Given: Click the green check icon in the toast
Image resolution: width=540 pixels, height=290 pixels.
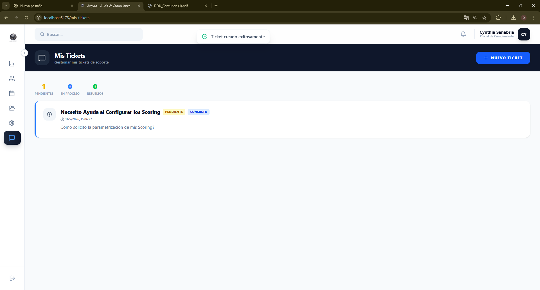Looking at the screenshot, I should point(205,37).
